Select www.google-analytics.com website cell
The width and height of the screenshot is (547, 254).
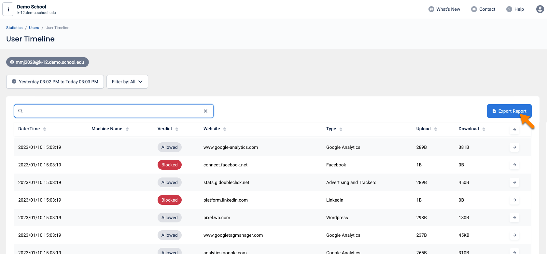[x=231, y=147]
